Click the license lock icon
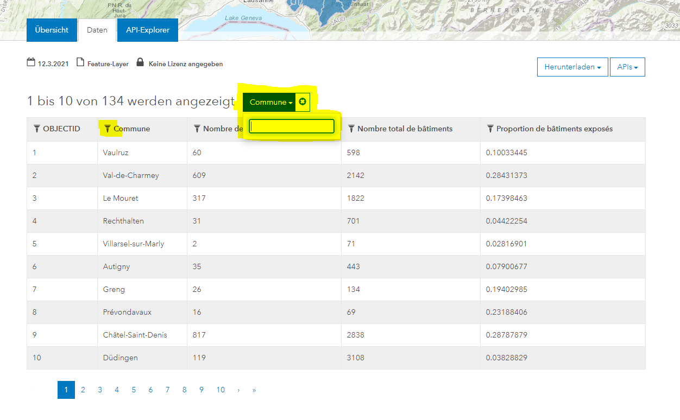The image size is (680, 420). [140, 62]
